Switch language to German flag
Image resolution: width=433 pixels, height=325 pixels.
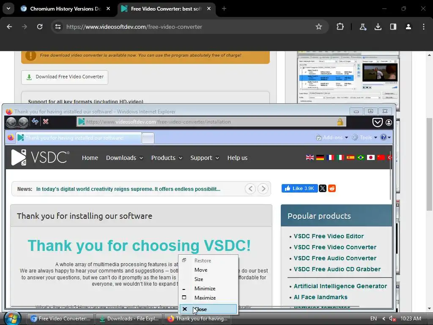click(320, 157)
